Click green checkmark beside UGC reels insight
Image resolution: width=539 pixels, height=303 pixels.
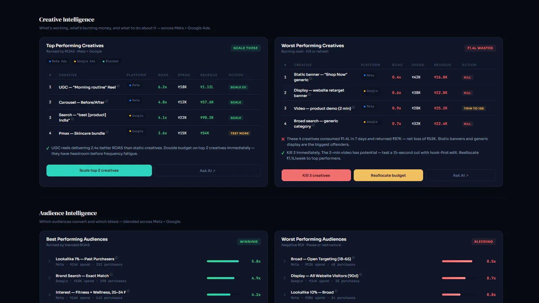pyautogui.click(x=48, y=148)
